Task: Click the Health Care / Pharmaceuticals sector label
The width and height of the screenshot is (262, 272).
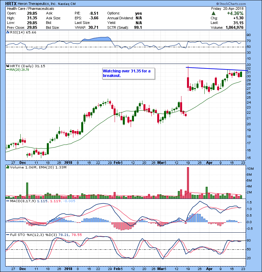Action: click(x=30, y=9)
